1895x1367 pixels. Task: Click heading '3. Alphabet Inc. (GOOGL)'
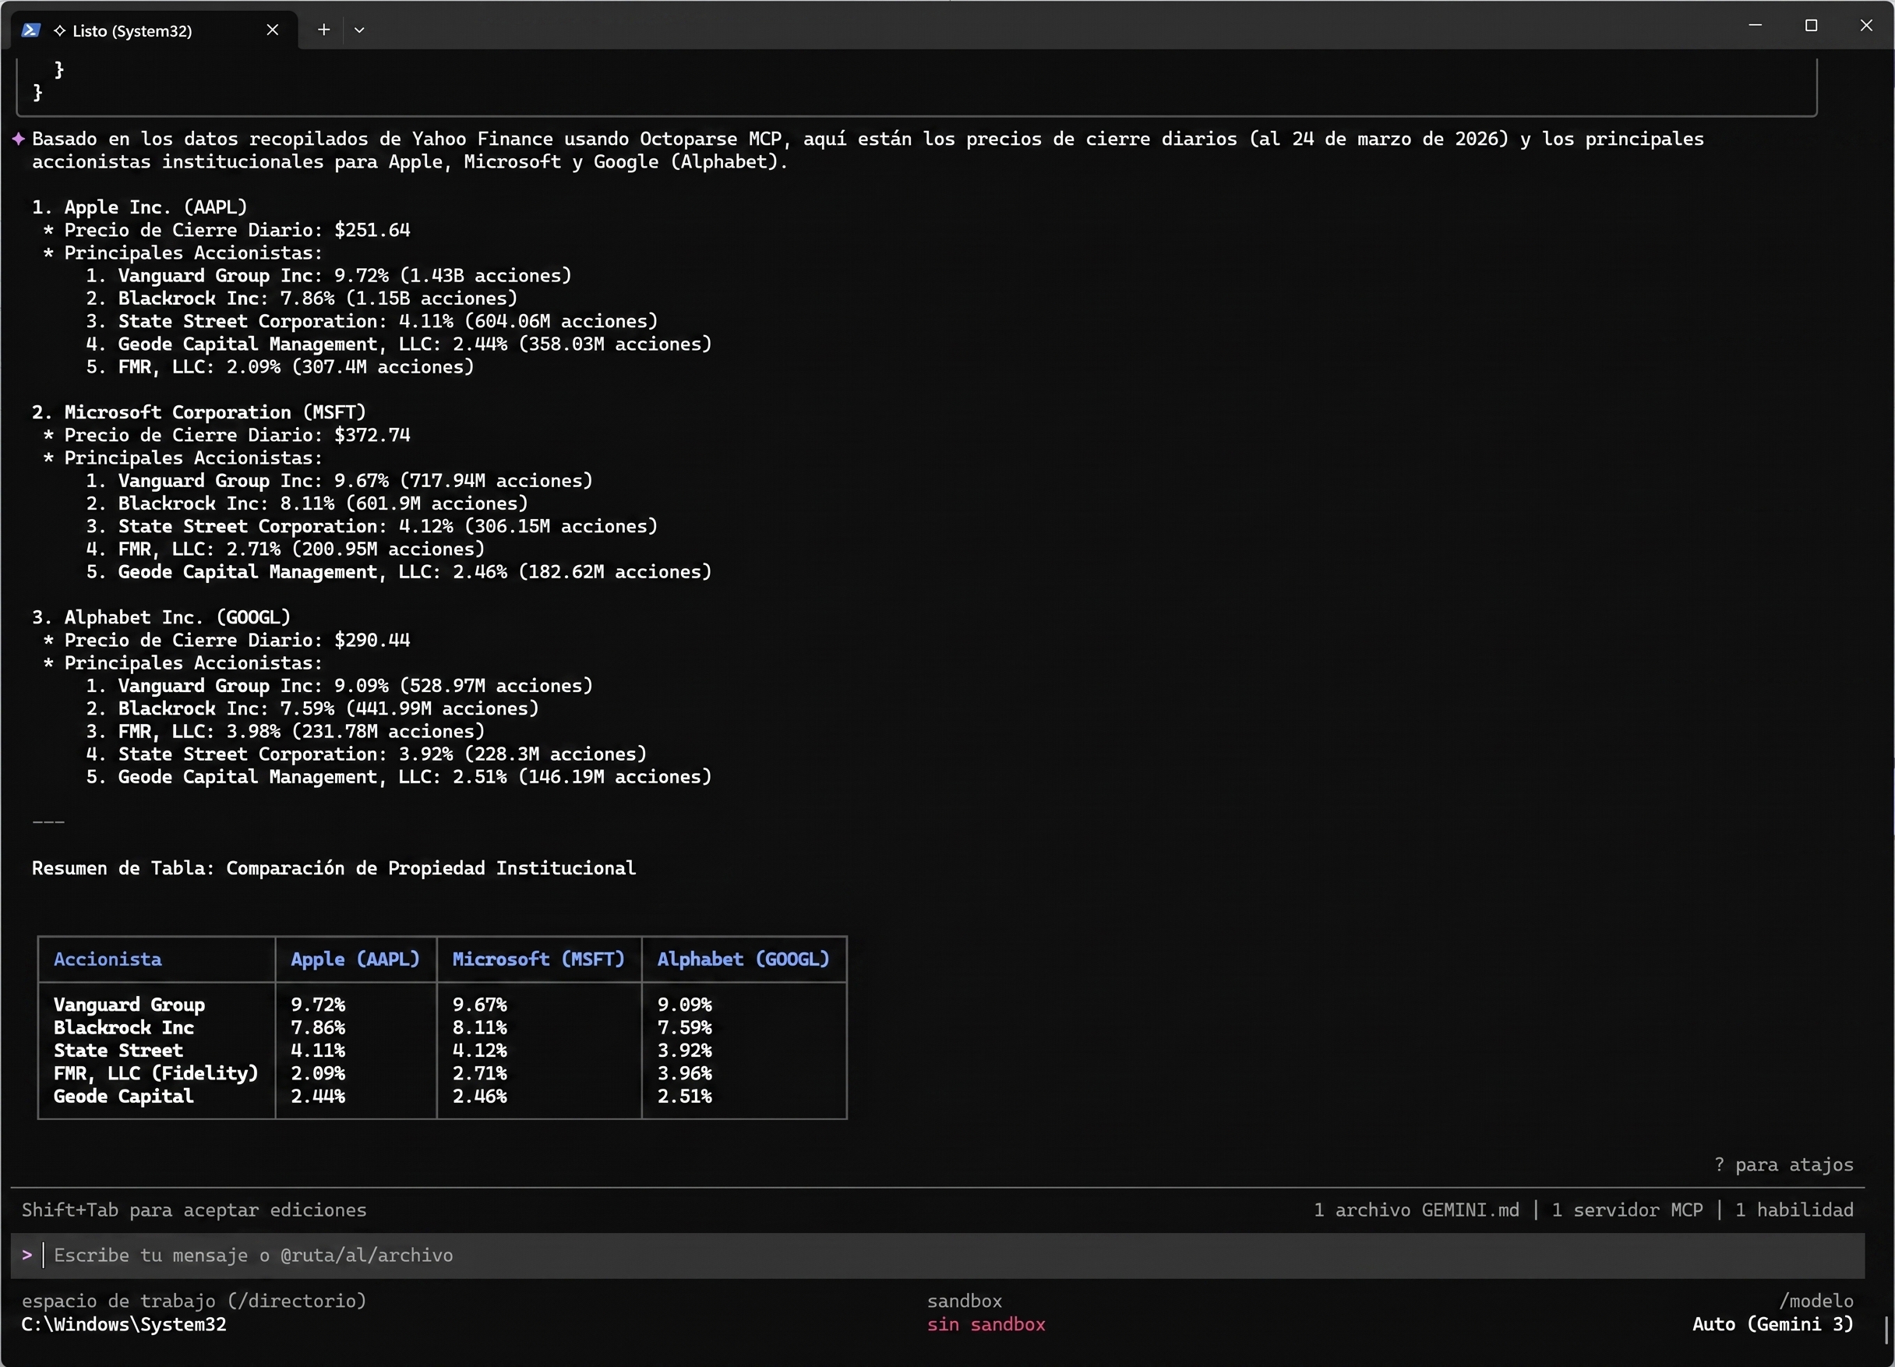(161, 617)
